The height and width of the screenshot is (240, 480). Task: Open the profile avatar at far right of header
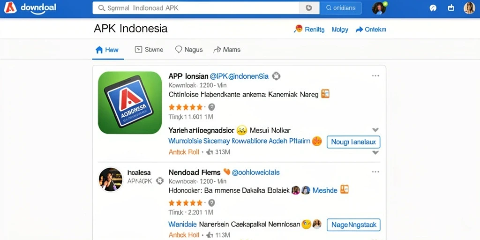pyautogui.click(x=469, y=8)
